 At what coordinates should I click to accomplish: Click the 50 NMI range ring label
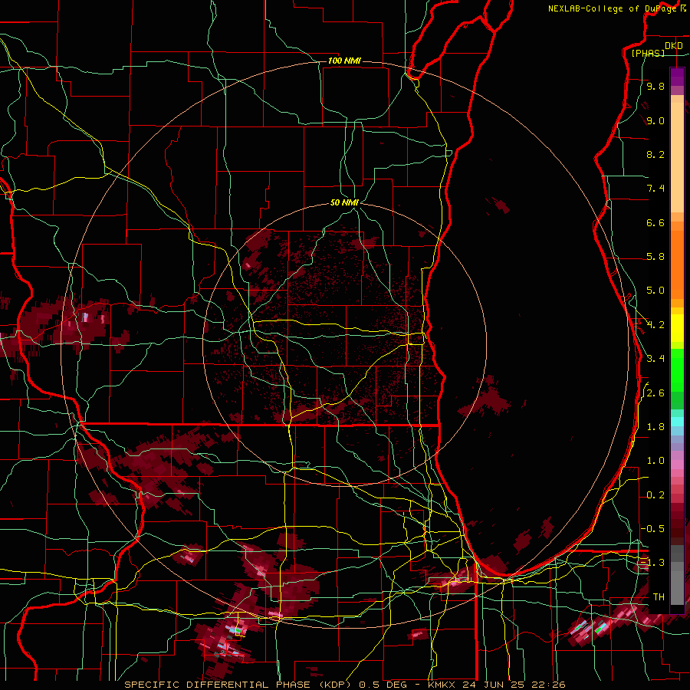[344, 202]
